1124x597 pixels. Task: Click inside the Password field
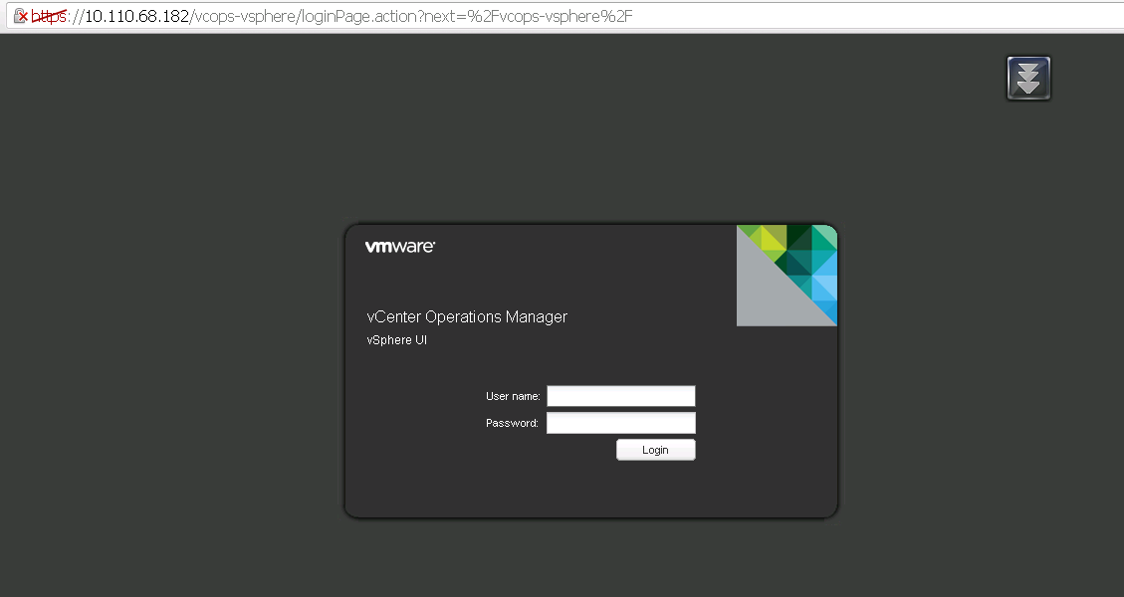coord(620,422)
